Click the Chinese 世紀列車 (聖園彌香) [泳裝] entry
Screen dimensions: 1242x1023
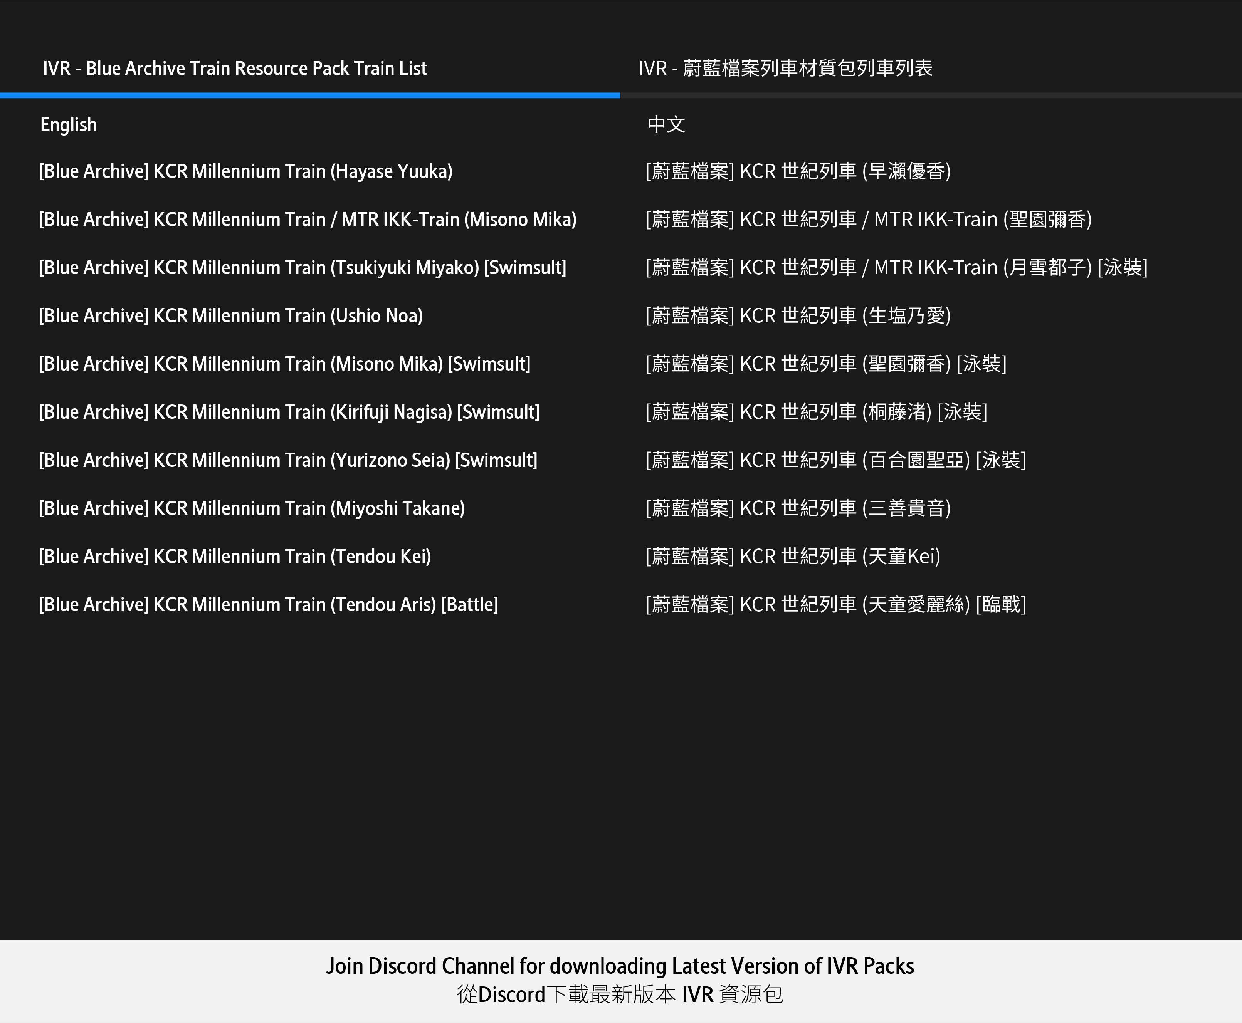(x=826, y=364)
